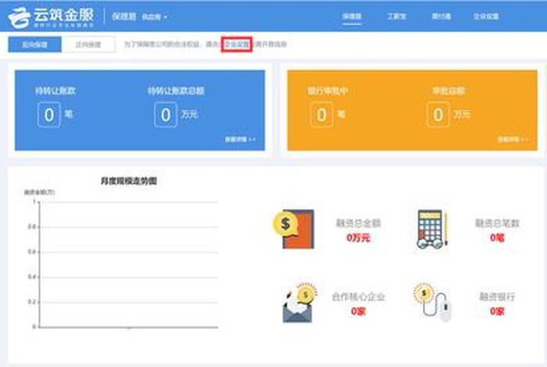Open 查看详情 on the blue card
This screenshot has height=367, width=547.
[x=240, y=140]
